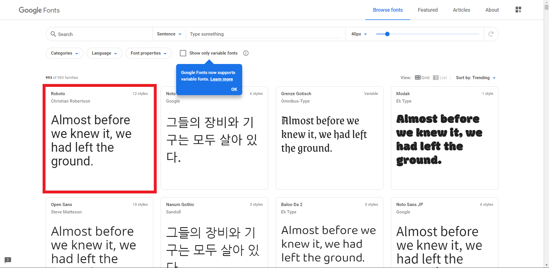The width and height of the screenshot is (549, 268).
Task: Expand the Font properties filter
Action: [149, 53]
